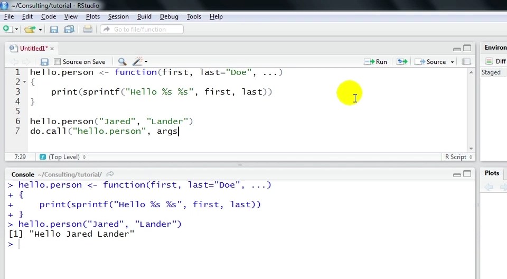The height and width of the screenshot is (279, 507).
Task: Open the Build menu
Action: (x=144, y=16)
